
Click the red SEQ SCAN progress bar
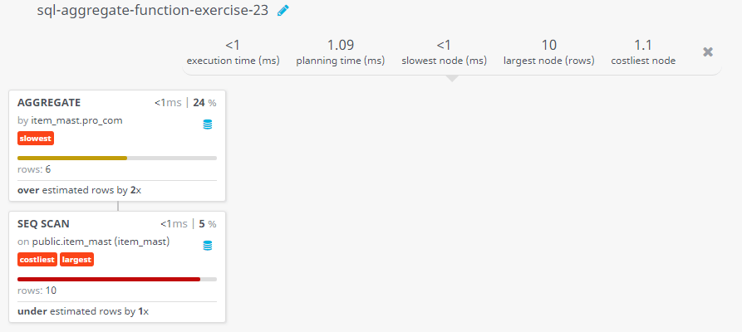tap(109, 279)
